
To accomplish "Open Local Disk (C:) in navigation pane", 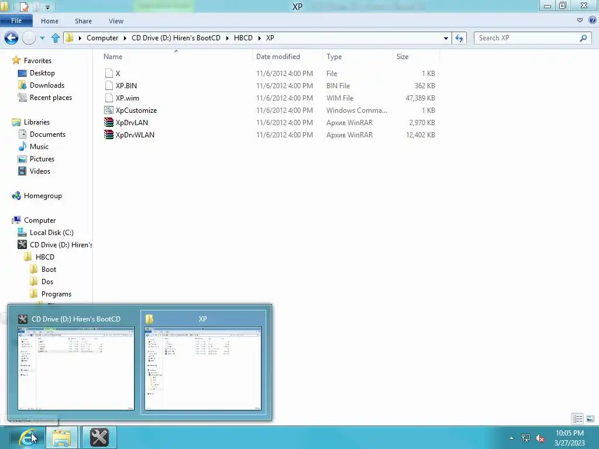I will (x=51, y=232).
